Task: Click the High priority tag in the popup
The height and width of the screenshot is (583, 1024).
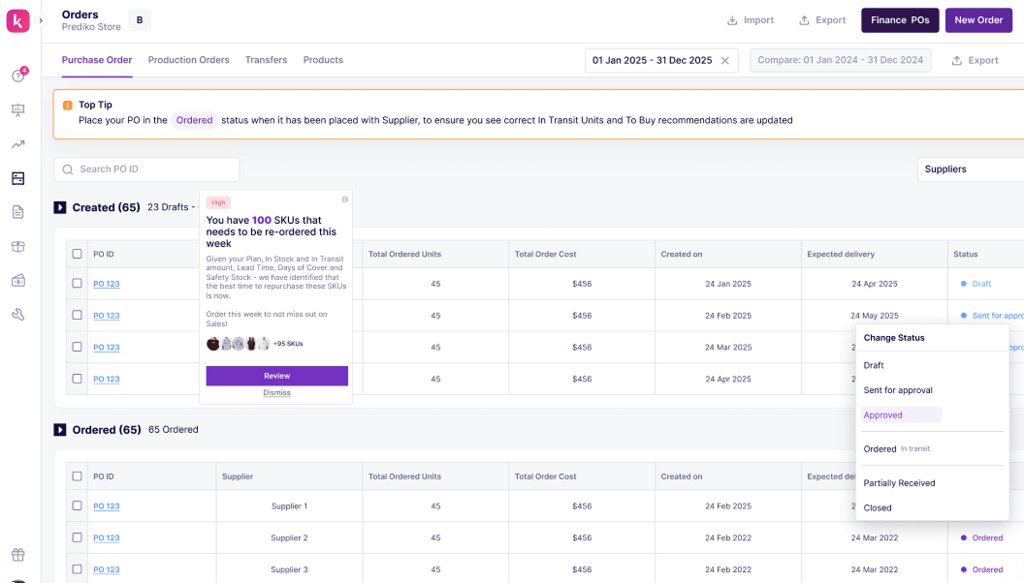Action: [218, 202]
